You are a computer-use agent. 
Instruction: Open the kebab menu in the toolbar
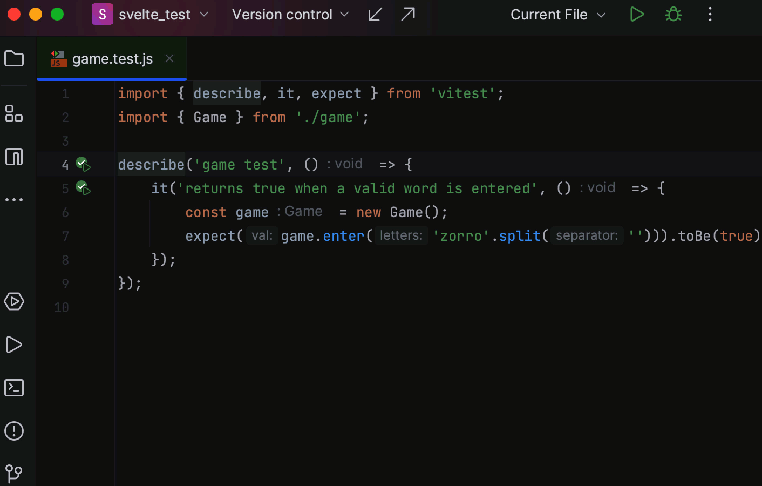pos(710,14)
